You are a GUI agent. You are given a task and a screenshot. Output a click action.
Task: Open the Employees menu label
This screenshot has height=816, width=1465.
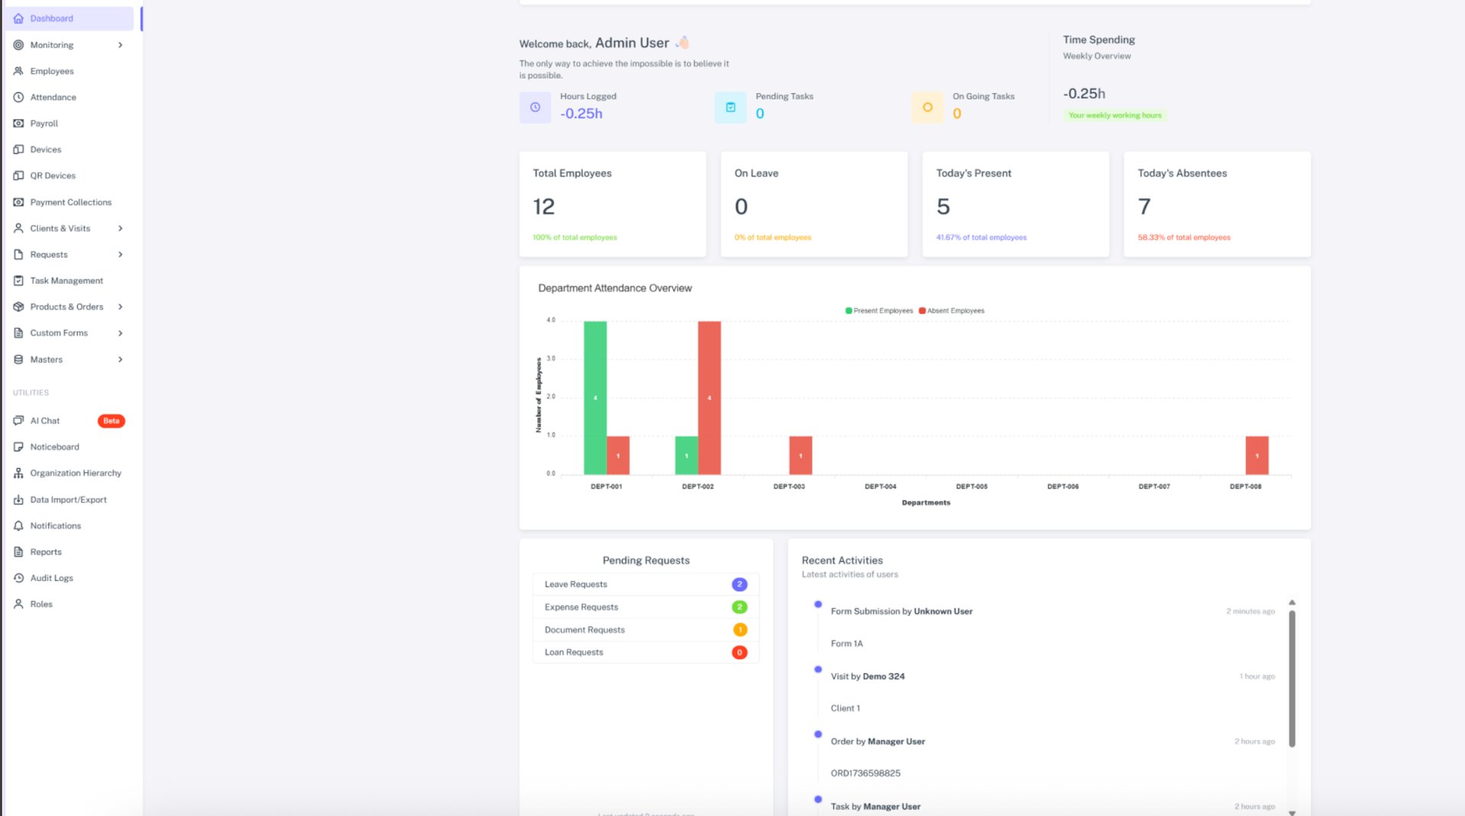click(52, 71)
